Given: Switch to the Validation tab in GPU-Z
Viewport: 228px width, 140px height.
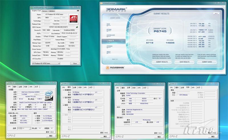Looking at the screenshot, I should 52,11.
